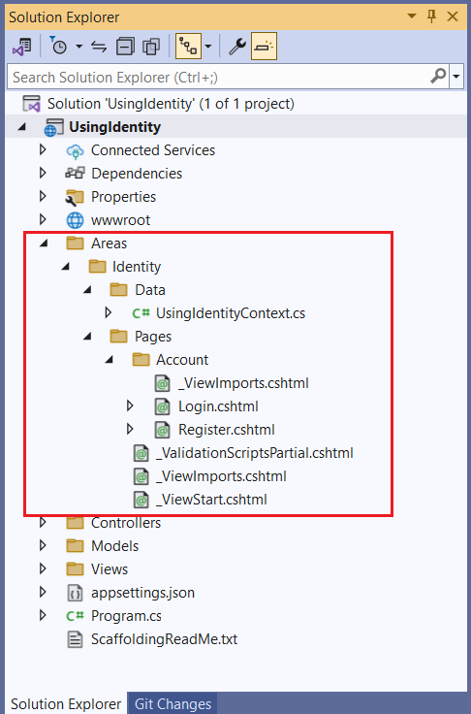This screenshot has width=471, height=714.
Task: Toggle the highlighted Preview Selected Items button
Action: [x=264, y=47]
